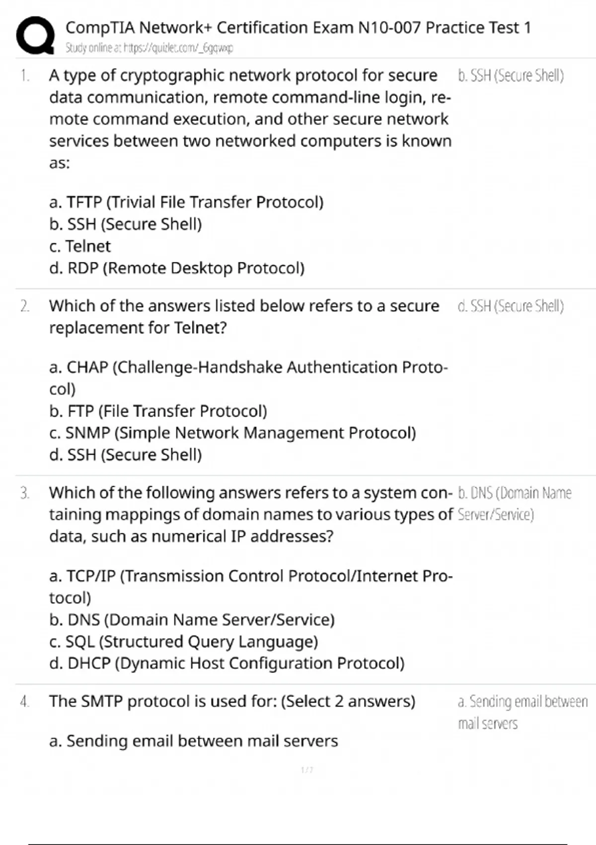596x845 pixels.
Task: Click the question 1 answer key on the right
Action: 511,76
